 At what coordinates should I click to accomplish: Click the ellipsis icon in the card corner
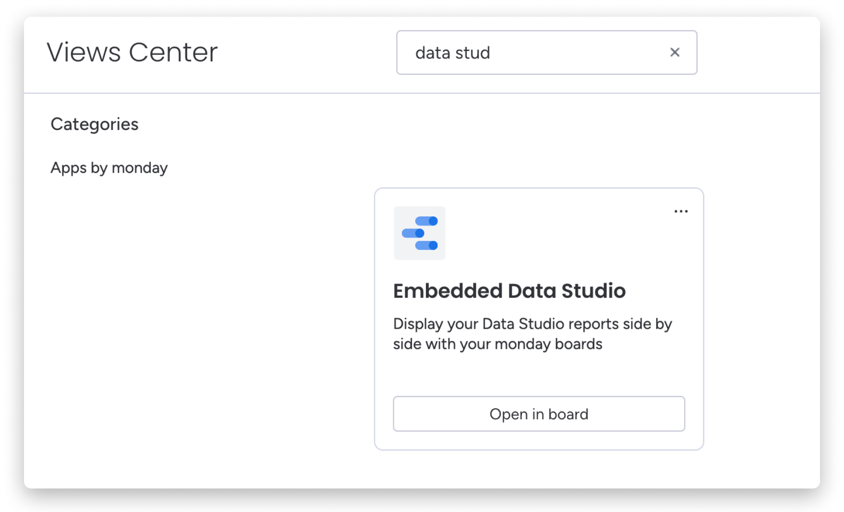(681, 211)
